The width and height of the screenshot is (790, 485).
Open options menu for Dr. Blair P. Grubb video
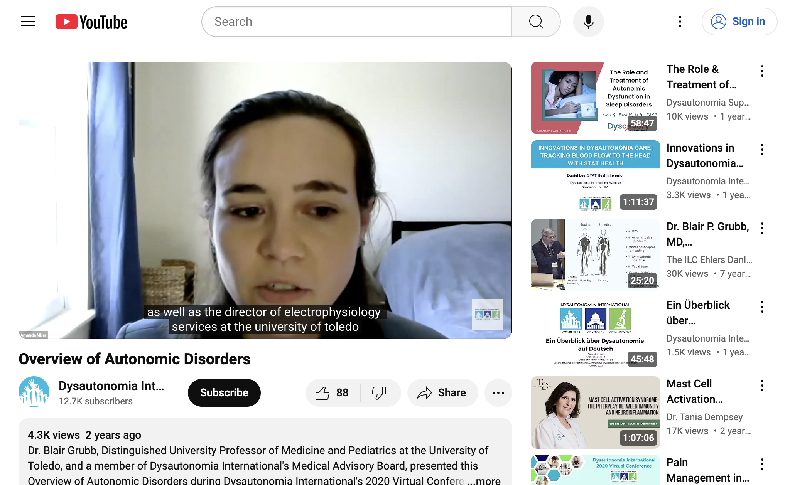pyautogui.click(x=762, y=228)
